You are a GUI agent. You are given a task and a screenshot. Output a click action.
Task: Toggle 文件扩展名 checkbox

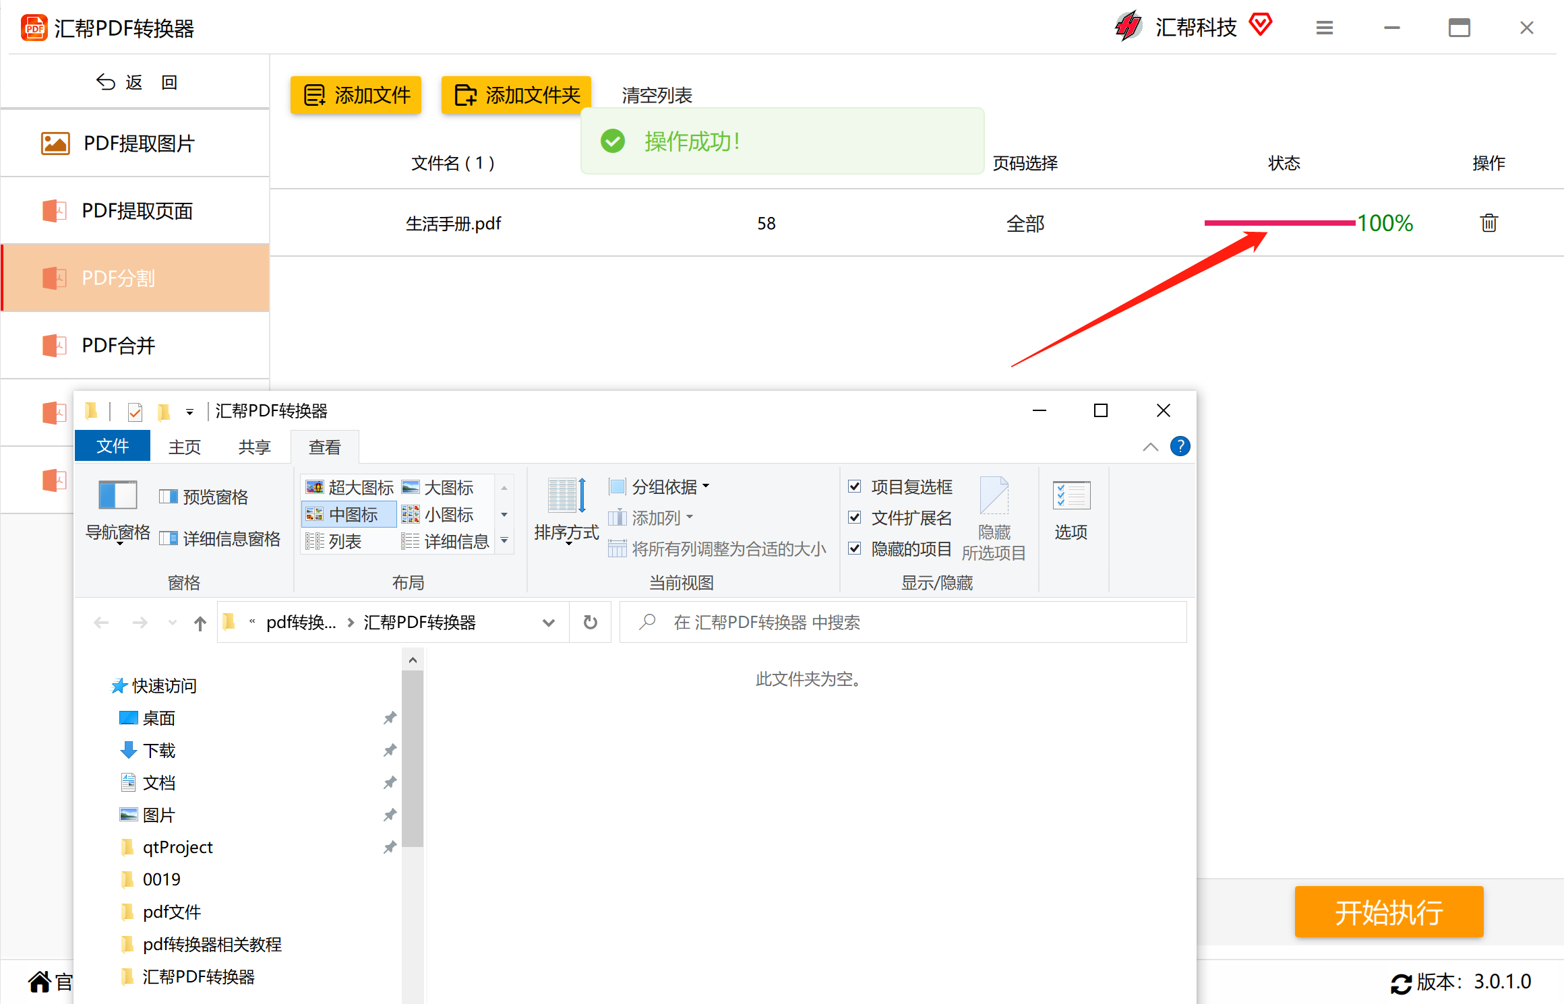click(854, 517)
